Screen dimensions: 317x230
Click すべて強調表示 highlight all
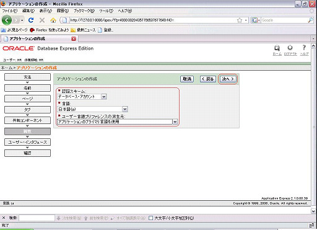pos(128,218)
